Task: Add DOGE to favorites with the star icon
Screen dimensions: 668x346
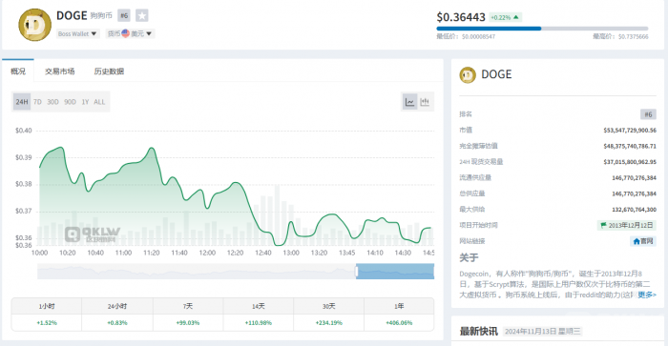Action: [x=142, y=16]
